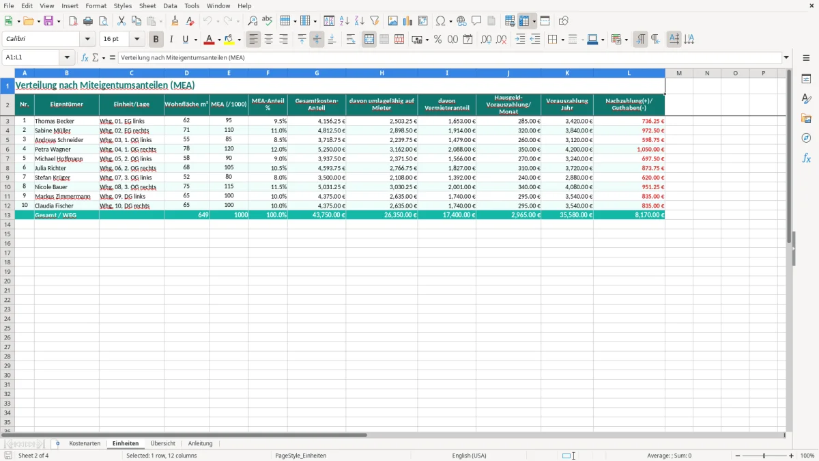
Task: Click the Copy icon
Action: click(136, 21)
